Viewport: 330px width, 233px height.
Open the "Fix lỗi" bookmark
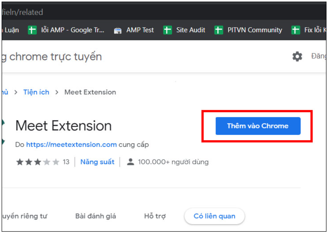(x=309, y=30)
